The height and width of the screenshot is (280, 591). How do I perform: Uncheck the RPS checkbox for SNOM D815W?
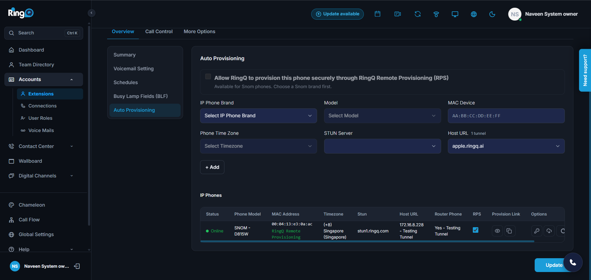tap(476, 230)
